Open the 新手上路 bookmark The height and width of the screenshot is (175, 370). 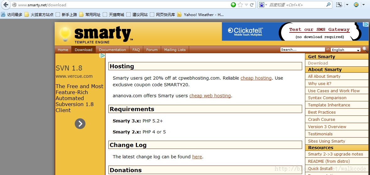click(x=66, y=15)
